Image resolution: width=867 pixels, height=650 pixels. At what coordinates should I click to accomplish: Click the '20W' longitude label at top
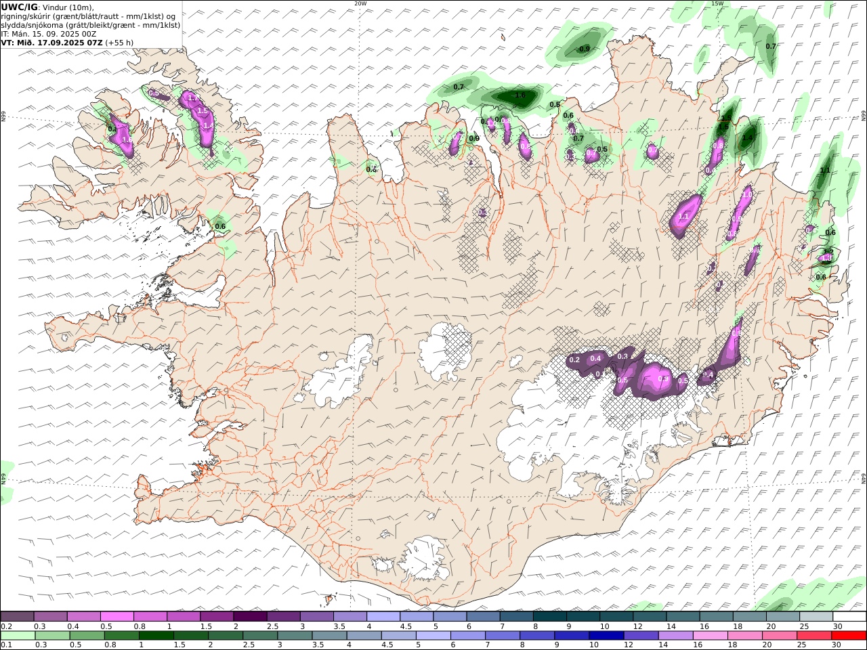(x=360, y=3)
